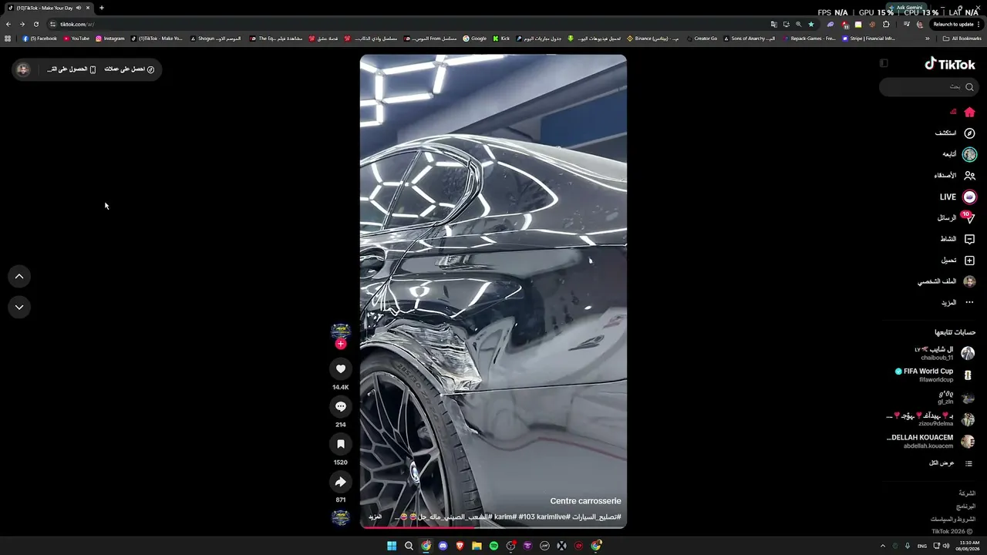Open the Chrome apps grid icon
Screen dimensions: 987x555
pos(8,39)
